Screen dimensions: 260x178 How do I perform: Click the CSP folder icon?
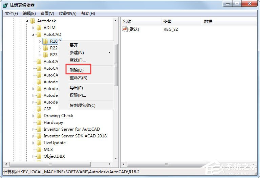39,109
